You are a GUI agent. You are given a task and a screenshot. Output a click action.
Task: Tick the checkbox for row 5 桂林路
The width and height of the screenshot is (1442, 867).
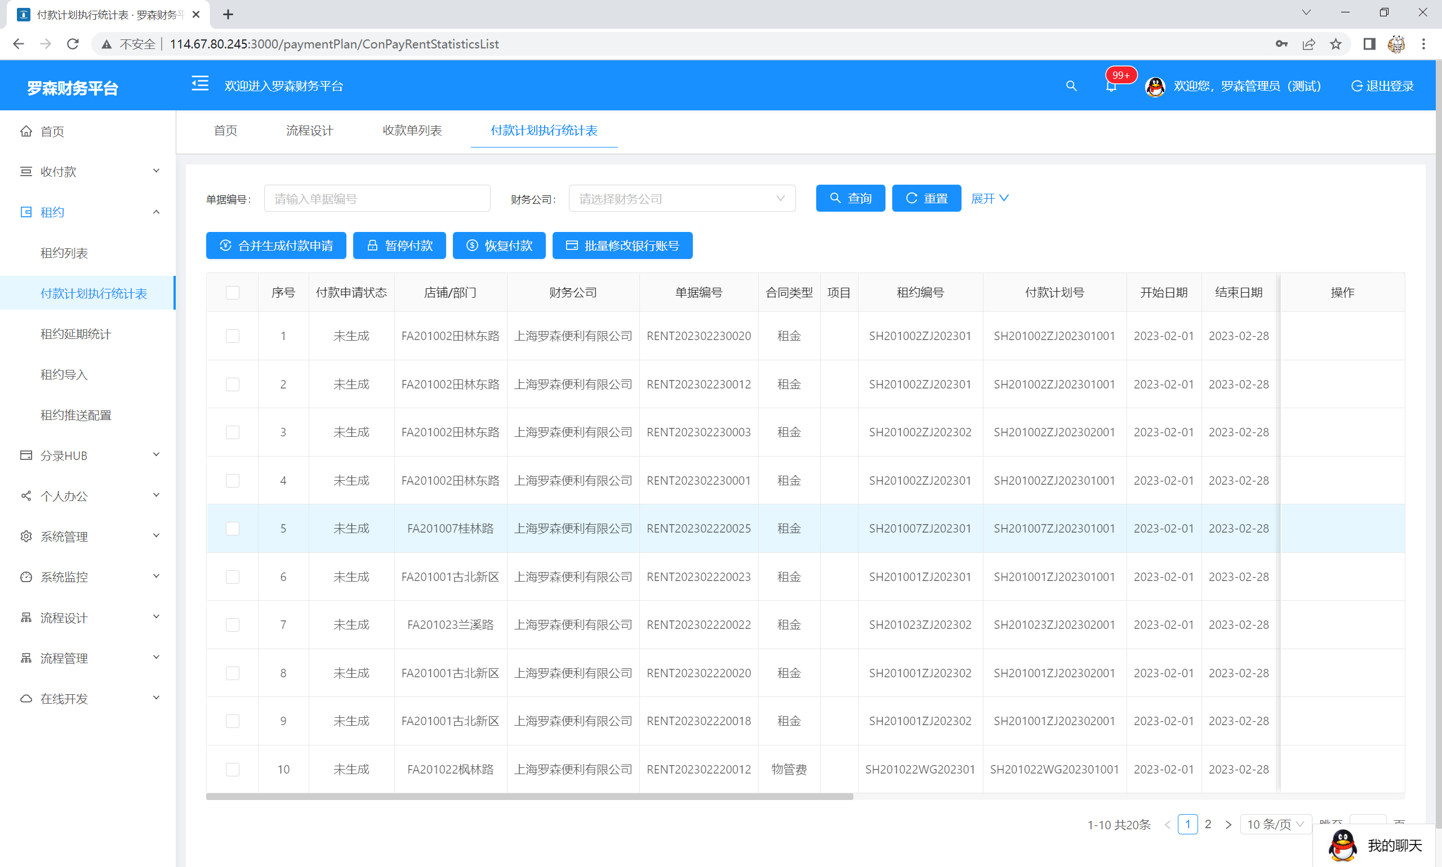[233, 529]
